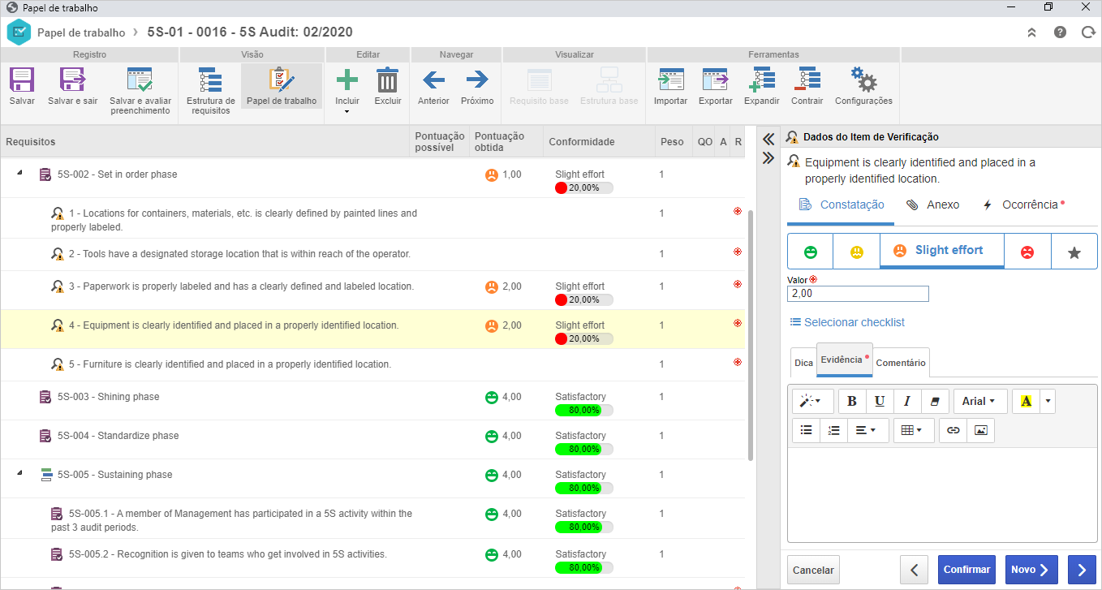Image resolution: width=1102 pixels, height=590 pixels.
Task: Switch to the Constatação tab
Action: click(841, 205)
